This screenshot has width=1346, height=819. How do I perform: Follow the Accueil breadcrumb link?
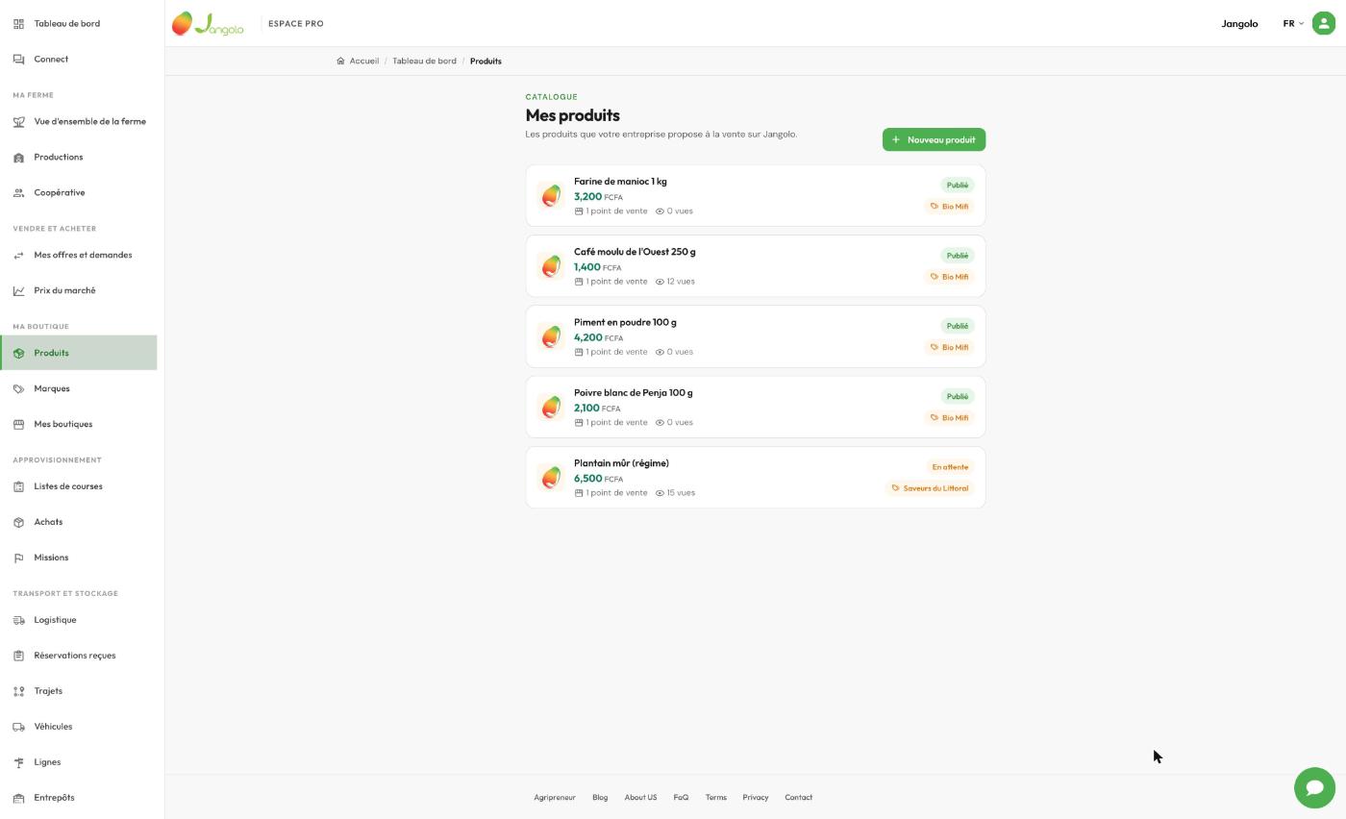358,62
